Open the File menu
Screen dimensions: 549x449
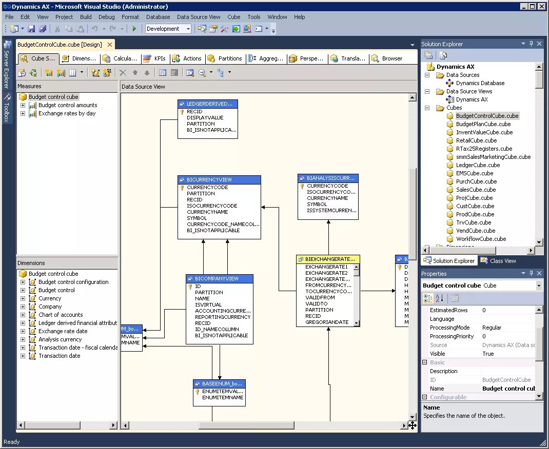(x=9, y=17)
